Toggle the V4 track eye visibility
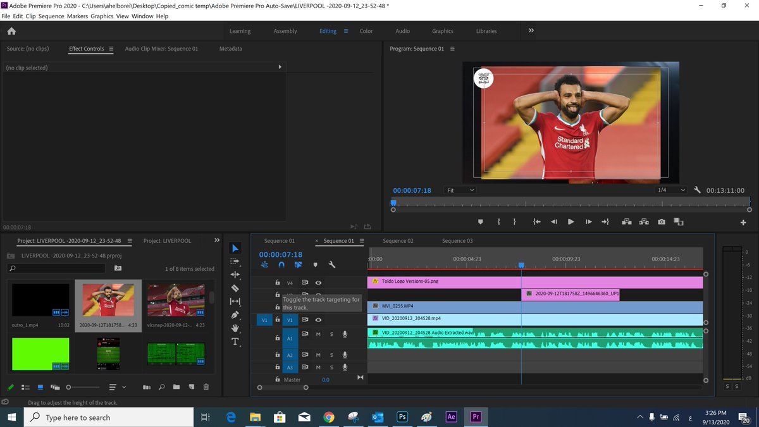 pos(319,283)
